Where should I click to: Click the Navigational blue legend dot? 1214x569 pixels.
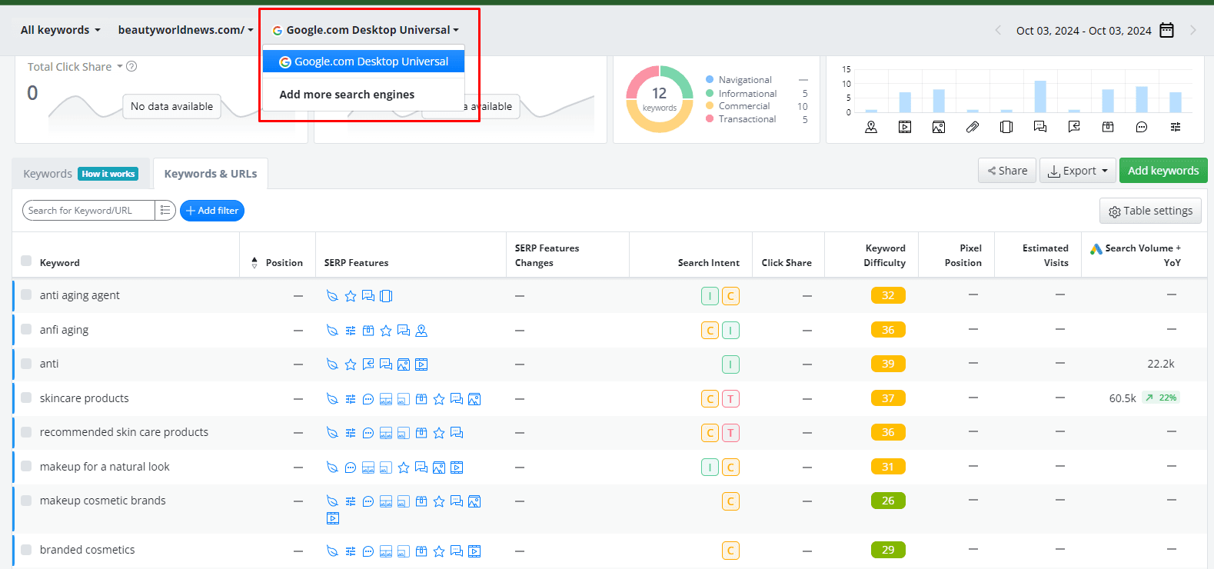pyautogui.click(x=710, y=79)
